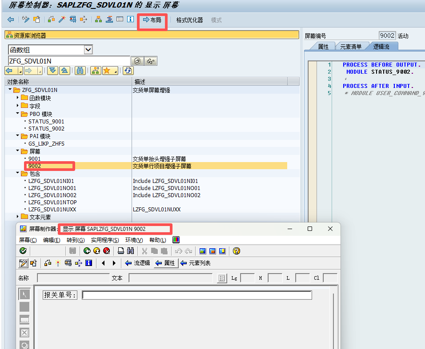
Task: Expand the 文本元素 folder
Action: (x=17, y=216)
